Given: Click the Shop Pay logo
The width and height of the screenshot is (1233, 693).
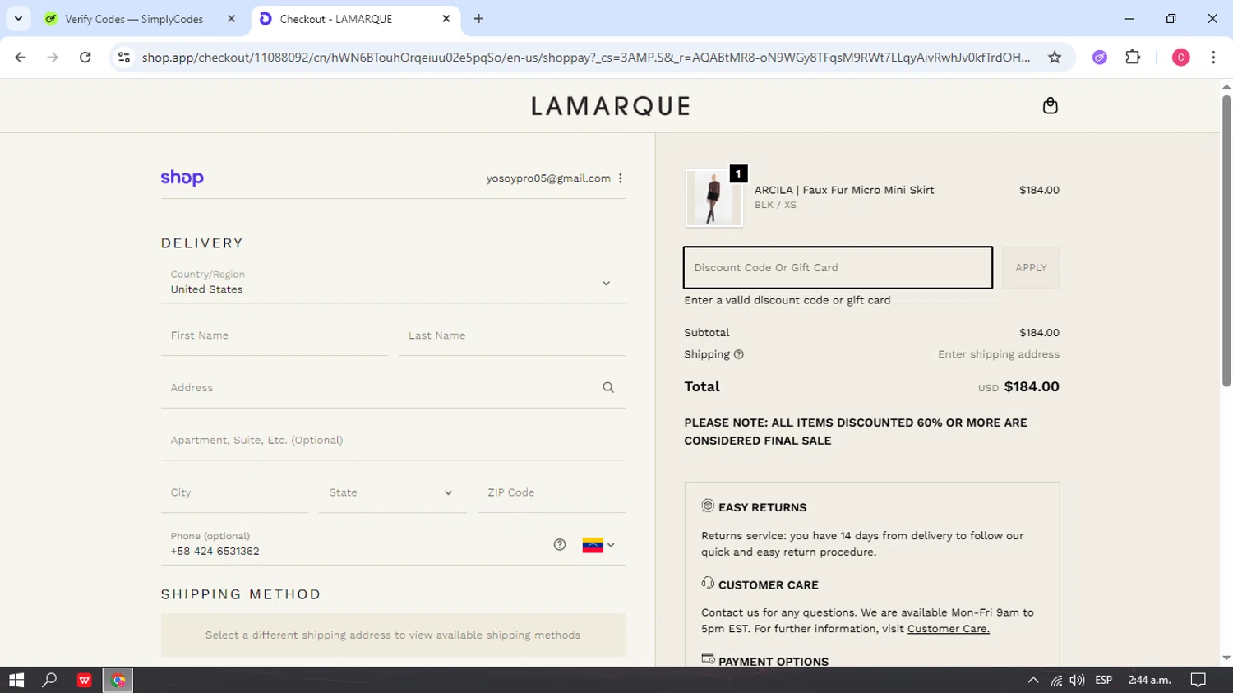Looking at the screenshot, I should [x=182, y=178].
